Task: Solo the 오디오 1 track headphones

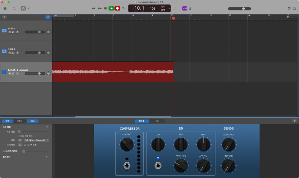Action: (13, 32)
